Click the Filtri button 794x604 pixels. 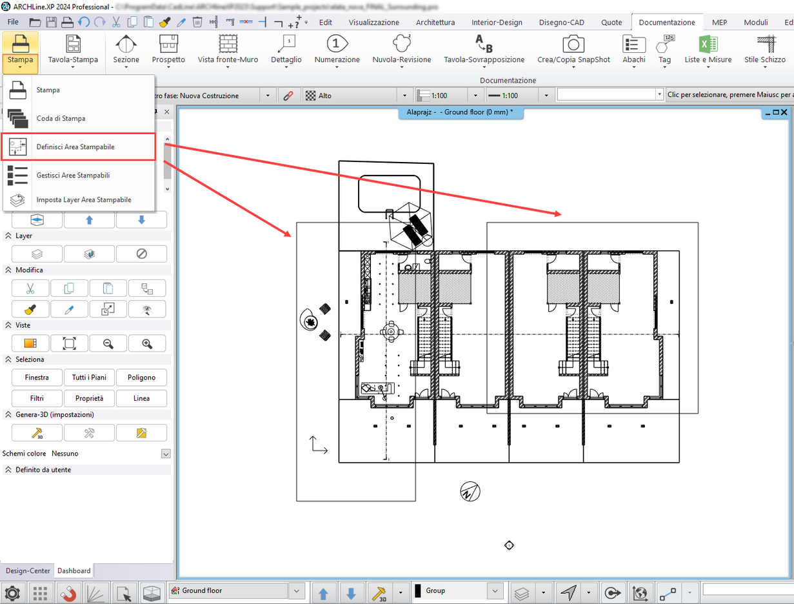[x=37, y=398]
